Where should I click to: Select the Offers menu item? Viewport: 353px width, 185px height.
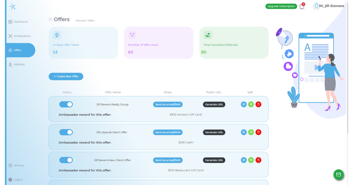tap(21, 50)
